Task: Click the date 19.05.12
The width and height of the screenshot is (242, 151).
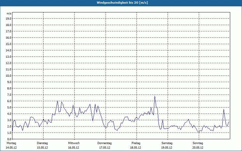Action: click(x=167, y=148)
